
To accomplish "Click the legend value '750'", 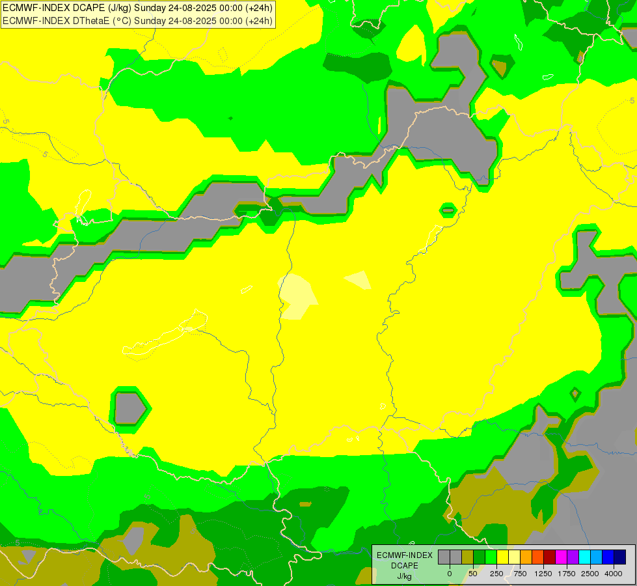I will pos(520,574).
